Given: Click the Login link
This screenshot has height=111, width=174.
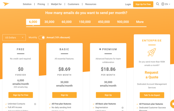Looking at the screenshot, I should point(128,4).
